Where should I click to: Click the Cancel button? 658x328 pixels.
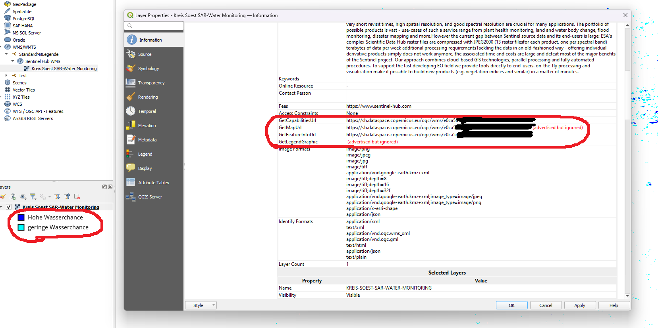coord(546,305)
